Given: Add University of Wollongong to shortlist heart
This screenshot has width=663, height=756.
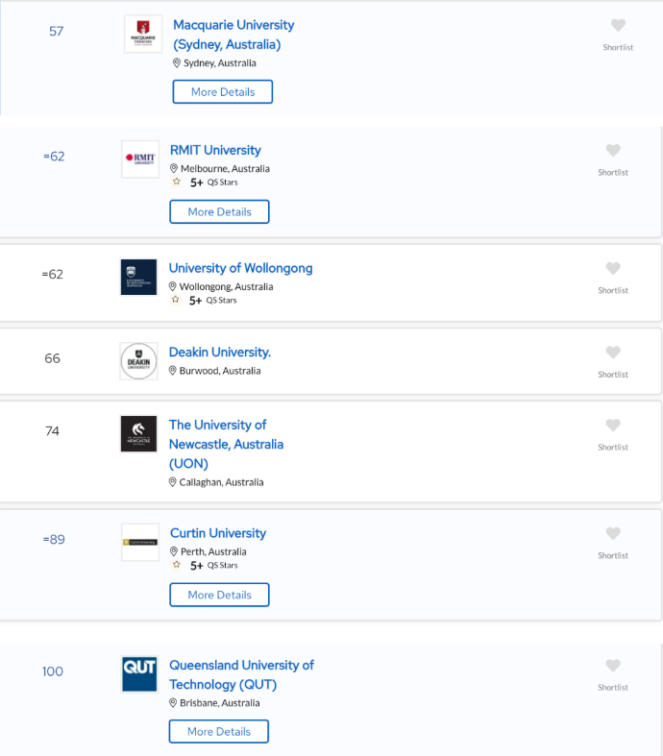Looking at the screenshot, I should pos(613,269).
